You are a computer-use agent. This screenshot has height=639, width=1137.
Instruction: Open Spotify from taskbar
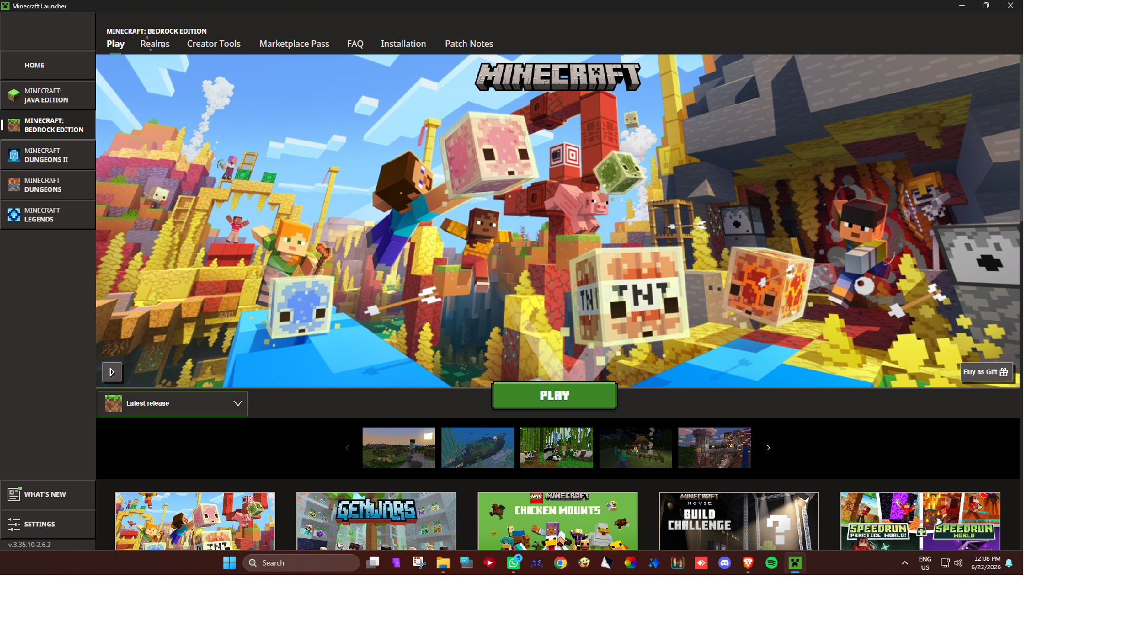(x=771, y=563)
